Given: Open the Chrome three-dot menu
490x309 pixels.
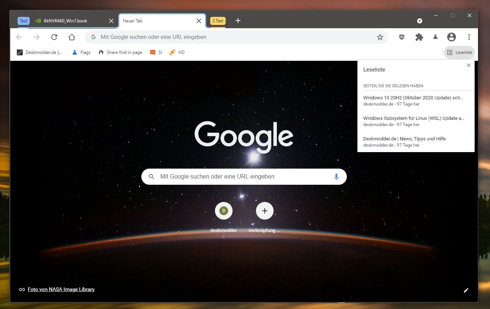Looking at the screenshot, I should [x=469, y=37].
